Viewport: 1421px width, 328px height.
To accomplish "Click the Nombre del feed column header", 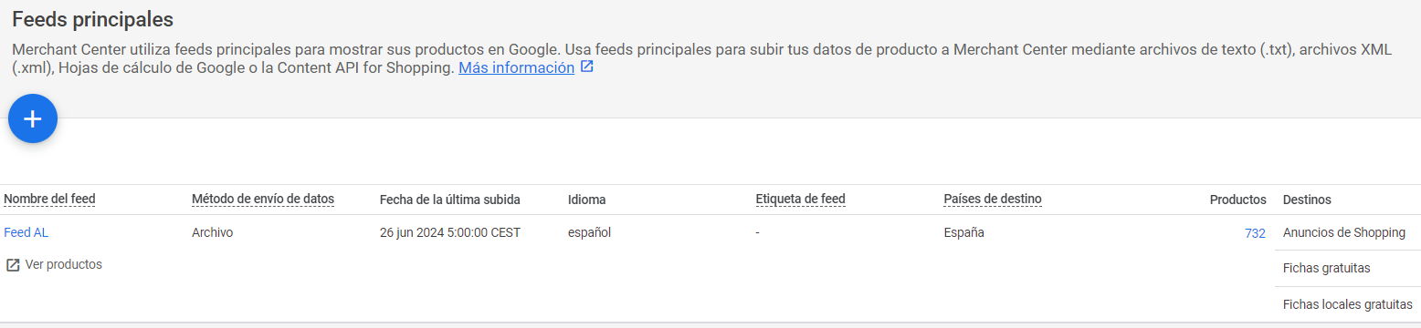I will point(49,199).
